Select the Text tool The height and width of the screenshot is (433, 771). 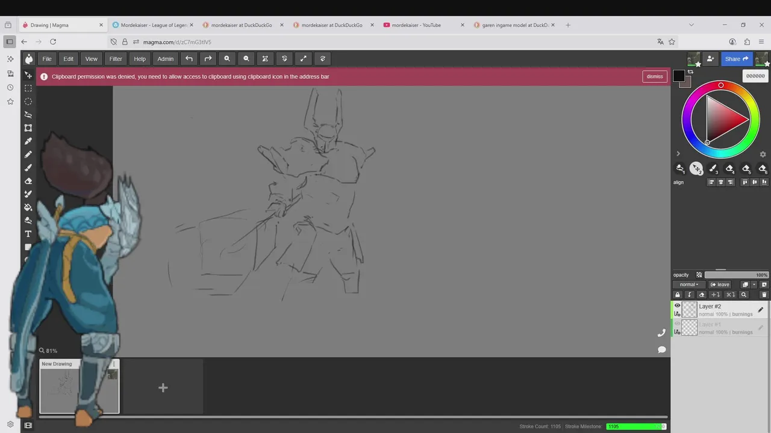[28, 233]
